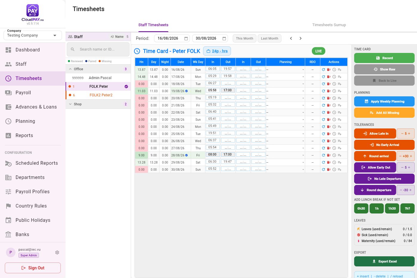Reload the 16/08/26 timesheet row
The width and height of the screenshot is (417, 278).
[323, 70]
